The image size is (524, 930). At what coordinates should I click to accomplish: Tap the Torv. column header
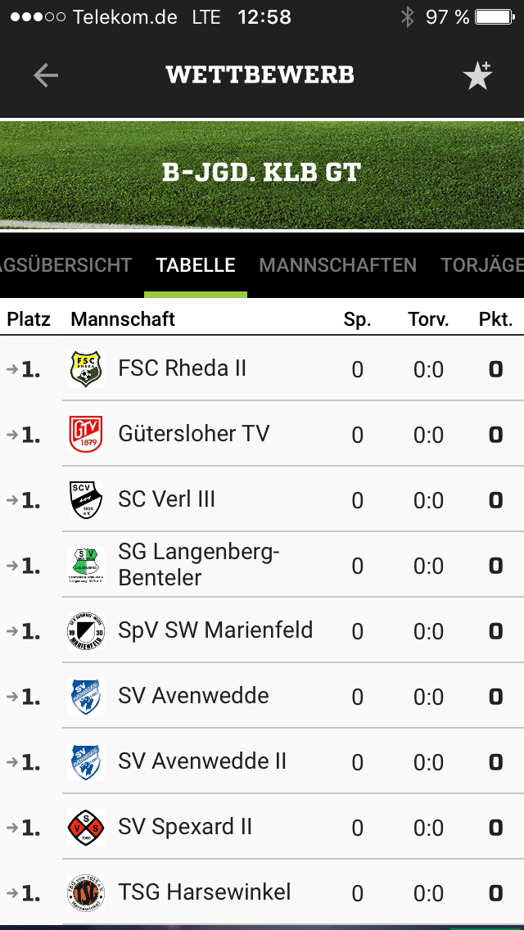point(428,319)
